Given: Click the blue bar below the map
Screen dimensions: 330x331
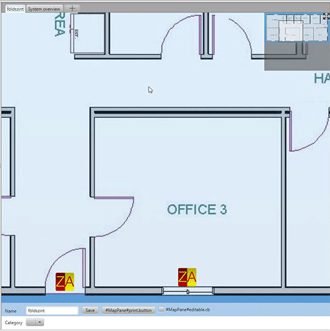Looking at the screenshot, I should 166,299.
